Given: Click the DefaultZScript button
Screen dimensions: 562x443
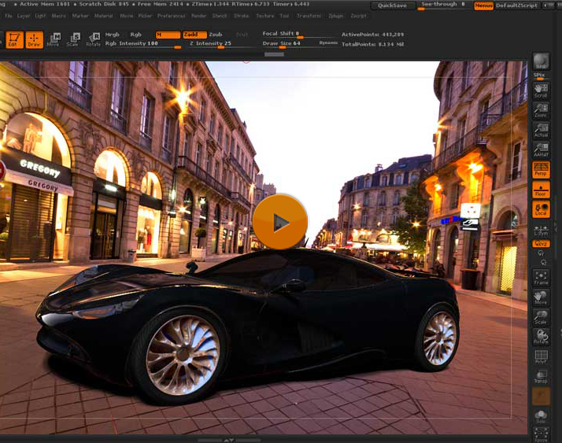Looking at the screenshot, I should pyautogui.click(x=517, y=6).
